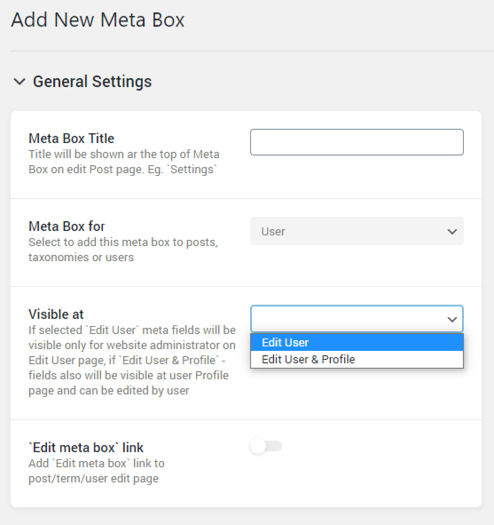
Task: Choose Edit User & Profile option
Action: (357, 359)
